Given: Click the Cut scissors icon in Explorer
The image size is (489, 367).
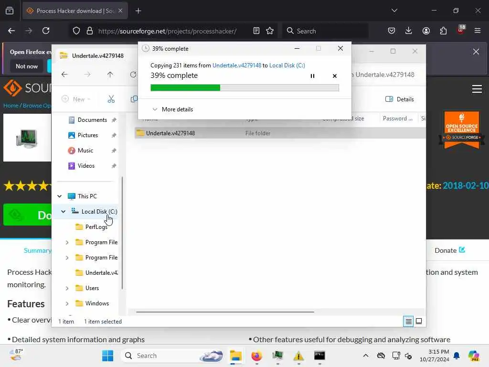Looking at the screenshot, I should [x=111, y=99].
